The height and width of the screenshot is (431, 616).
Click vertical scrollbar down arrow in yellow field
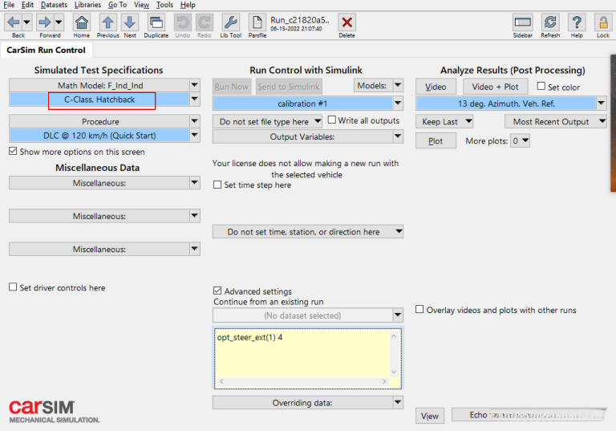[x=394, y=372]
